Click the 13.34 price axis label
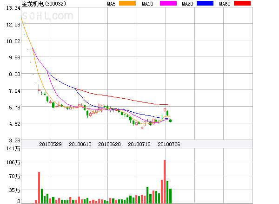 pyautogui.click(x=13, y=8)
